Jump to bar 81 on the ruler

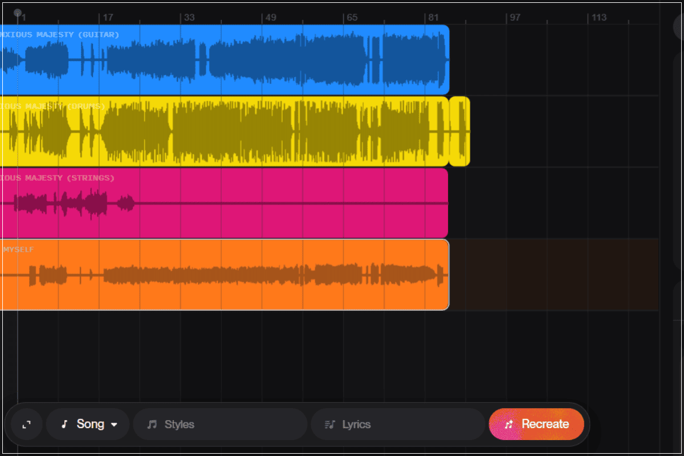[x=433, y=18]
